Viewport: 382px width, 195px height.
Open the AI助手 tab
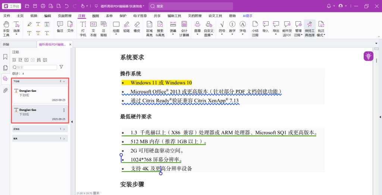tap(248, 16)
